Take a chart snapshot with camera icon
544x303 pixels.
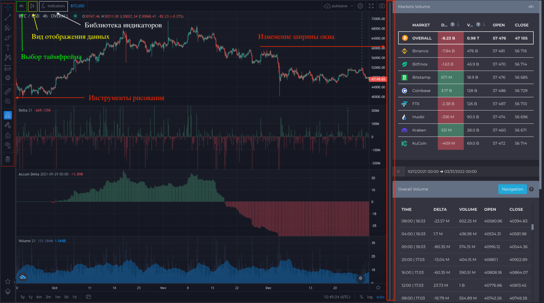[382, 6]
